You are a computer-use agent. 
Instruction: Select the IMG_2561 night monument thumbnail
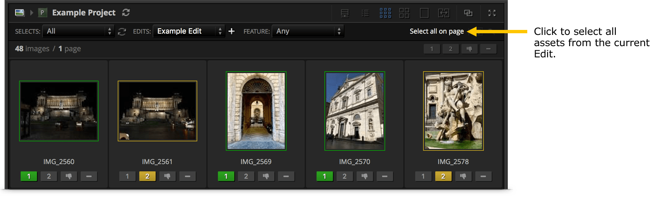coord(157,111)
